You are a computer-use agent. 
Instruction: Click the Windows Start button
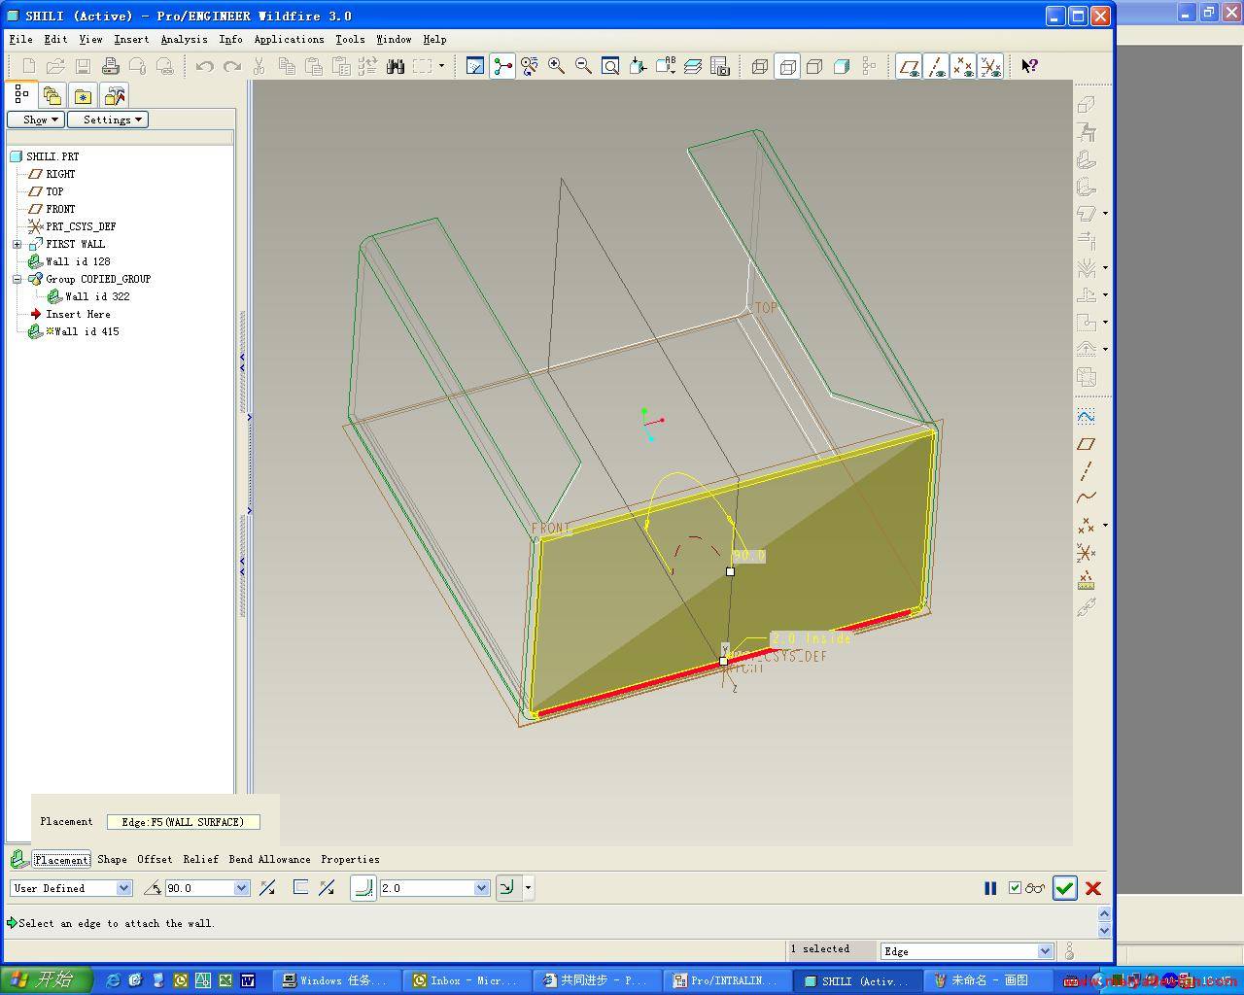(46, 980)
